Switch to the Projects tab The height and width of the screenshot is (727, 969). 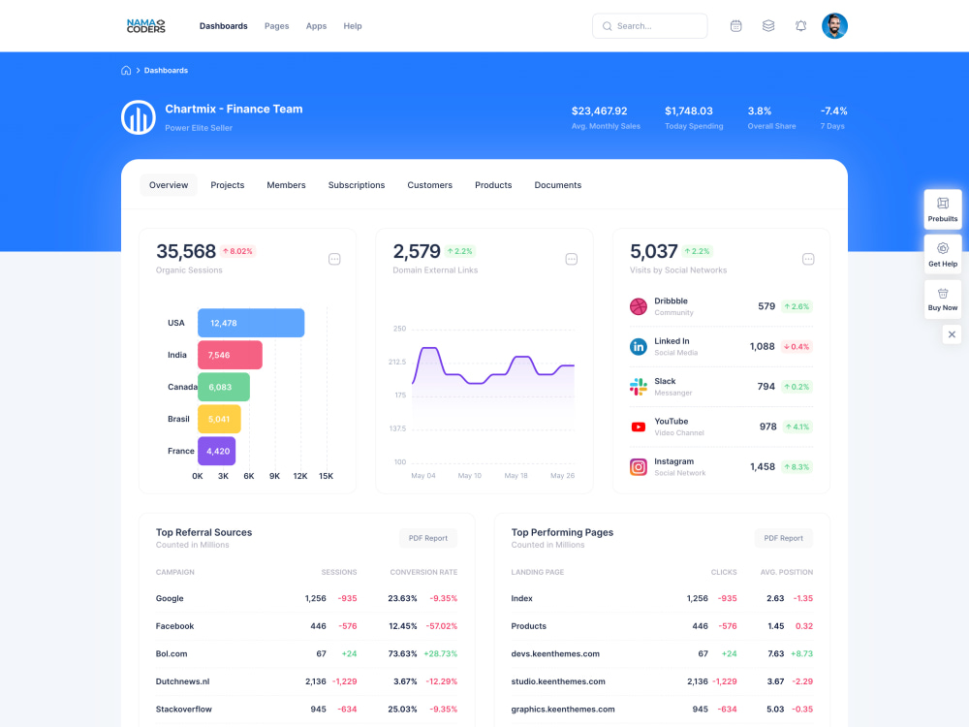point(228,185)
